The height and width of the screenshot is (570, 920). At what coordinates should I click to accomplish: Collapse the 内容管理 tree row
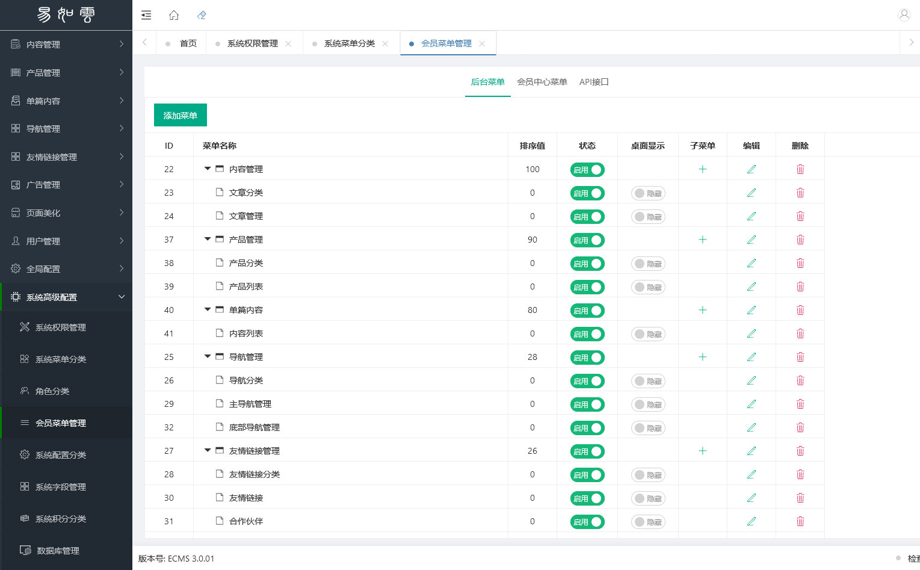pos(208,169)
